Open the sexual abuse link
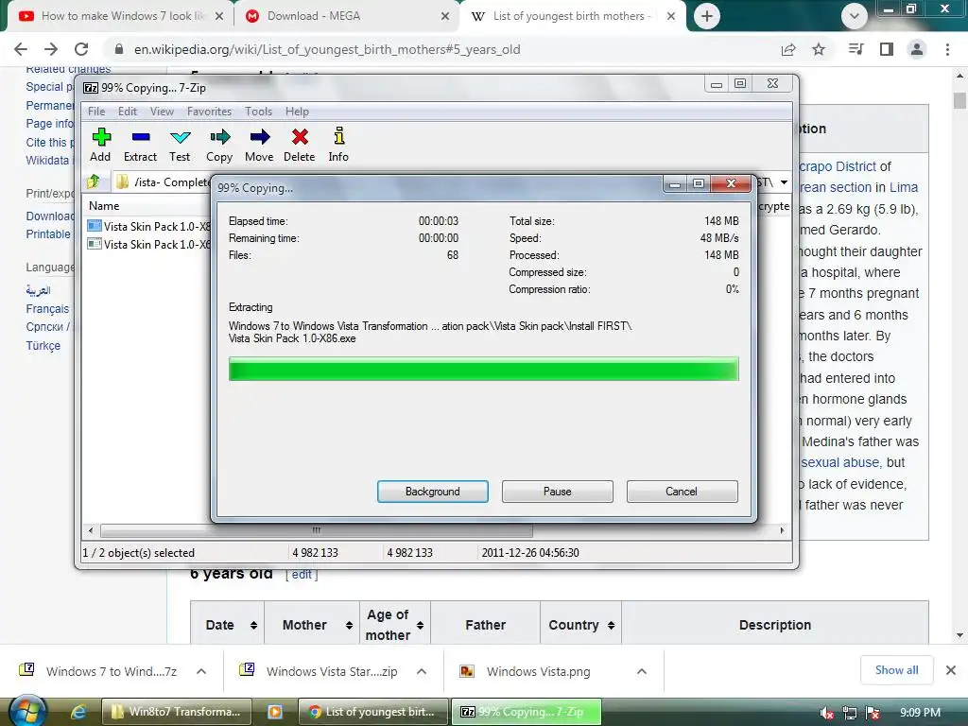The height and width of the screenshot is (726, 968). (840, 462)
